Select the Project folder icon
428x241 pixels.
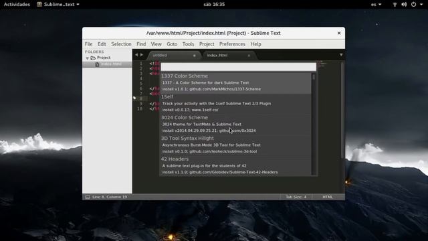click(93, 58)
